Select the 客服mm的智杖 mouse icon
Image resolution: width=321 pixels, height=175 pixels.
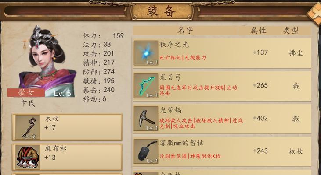[x=146, y=151]
